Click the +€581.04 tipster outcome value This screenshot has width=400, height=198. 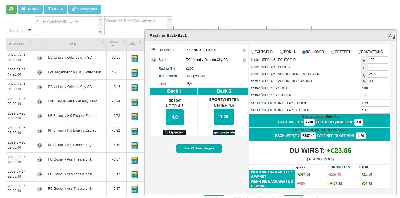(303, 174)
